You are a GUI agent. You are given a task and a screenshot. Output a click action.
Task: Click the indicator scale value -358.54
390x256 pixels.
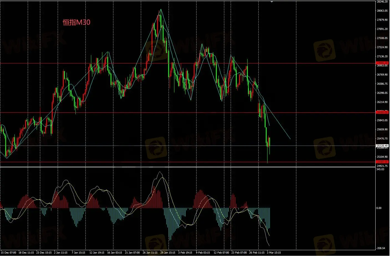[x=380, y=248]
